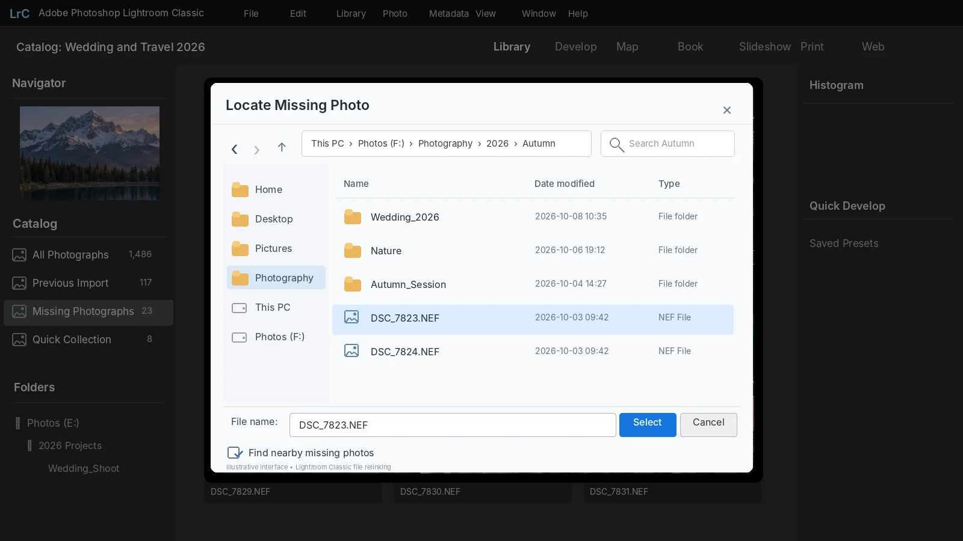
Task: Expand the 2026 Projects folder
Action: (x=29, y=445)
